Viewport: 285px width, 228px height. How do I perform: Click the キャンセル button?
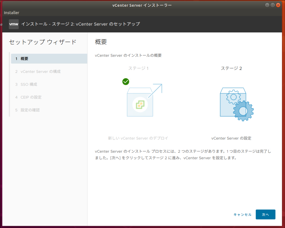point(242,215)
